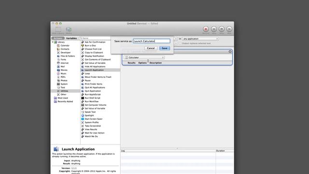This screenshot has width=309, height=174.
Task: Select Watch Me Do action
Action: pyautogui.click(x=91, y=136)
